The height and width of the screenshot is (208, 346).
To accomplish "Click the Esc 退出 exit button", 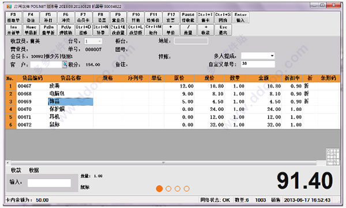I will tap(223, 29).
